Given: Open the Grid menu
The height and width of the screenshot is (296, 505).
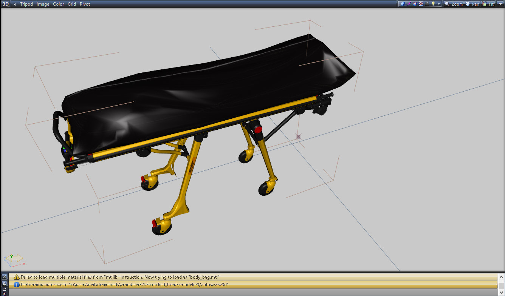Looking at the screenshot, I should coord(72,4).
